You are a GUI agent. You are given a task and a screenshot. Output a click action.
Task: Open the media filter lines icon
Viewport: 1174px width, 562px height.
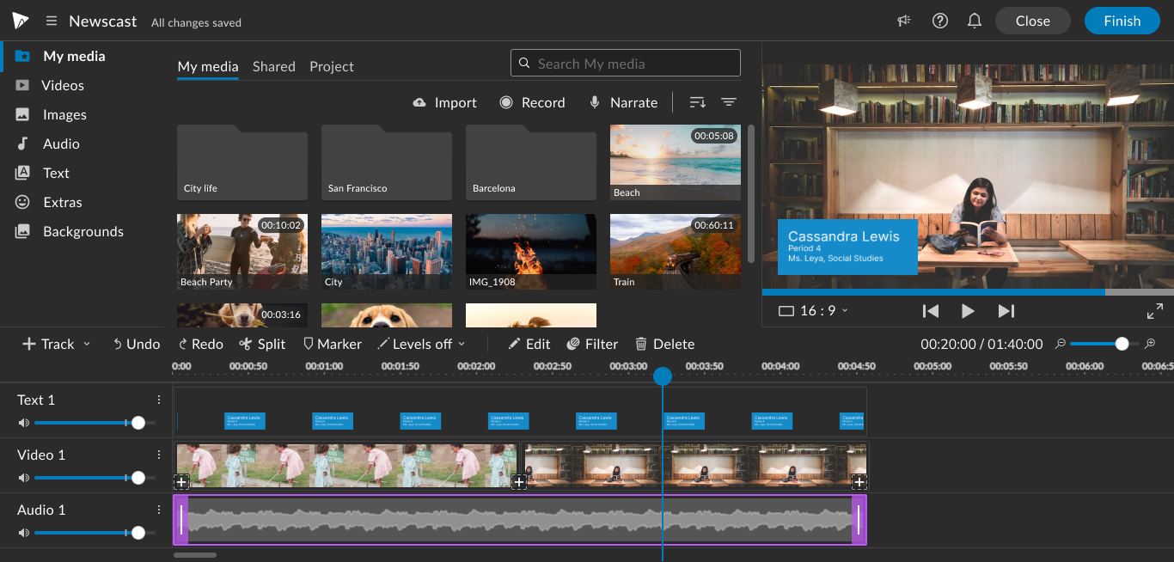pyautogui.click(x=729, y=102)
